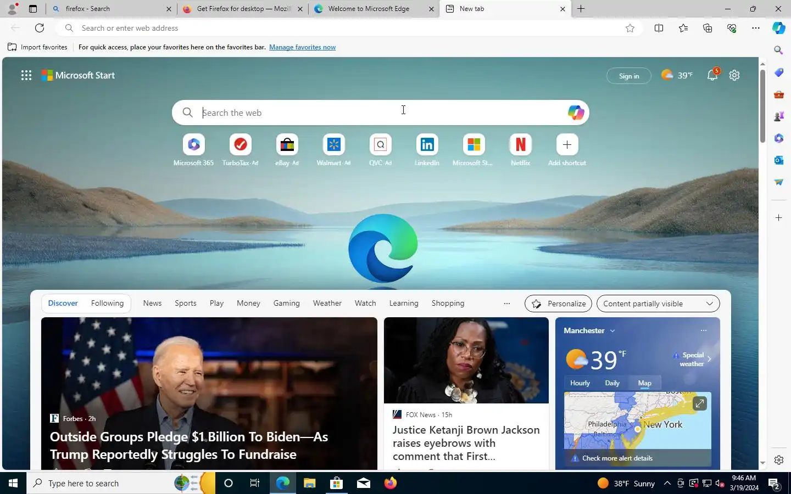The width and height of the screenshot is (791, 494).
Task: Toggle split screen icon in toolbar
Action: pos(659,28)
